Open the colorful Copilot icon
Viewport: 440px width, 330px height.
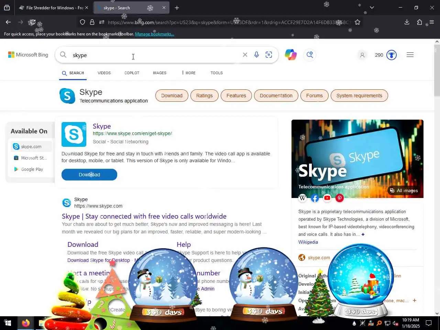(x=291, y=55)
